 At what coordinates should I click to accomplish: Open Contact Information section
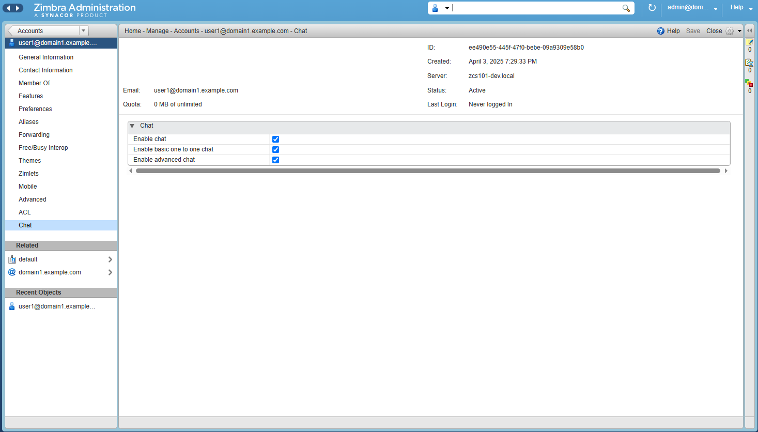coord(45,70)
